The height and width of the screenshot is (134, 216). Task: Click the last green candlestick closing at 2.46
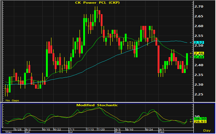187,59
